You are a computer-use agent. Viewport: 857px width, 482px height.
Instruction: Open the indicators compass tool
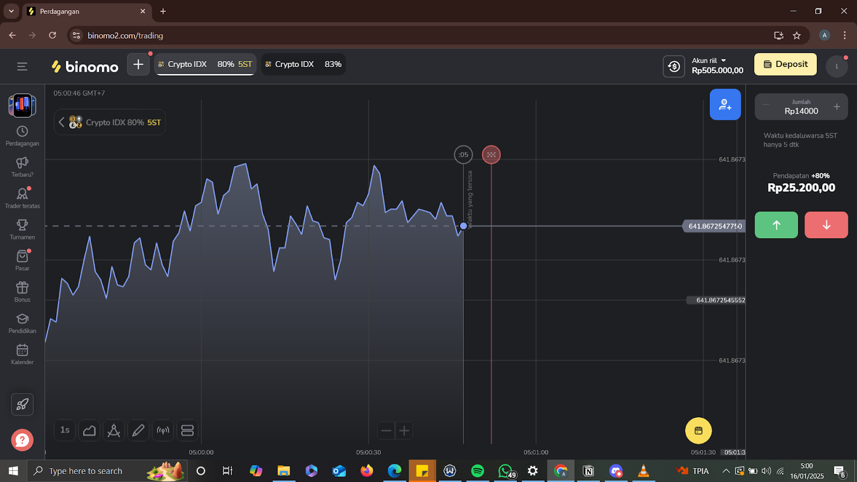[x=114, y=431]
